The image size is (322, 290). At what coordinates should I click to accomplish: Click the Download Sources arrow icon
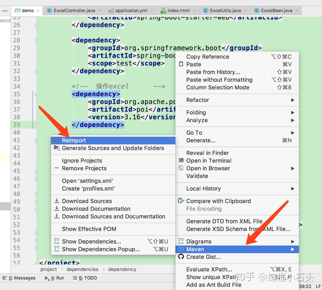tap(57, 201)
